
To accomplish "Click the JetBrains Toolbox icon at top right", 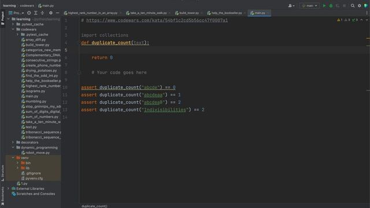I will 366,6.
